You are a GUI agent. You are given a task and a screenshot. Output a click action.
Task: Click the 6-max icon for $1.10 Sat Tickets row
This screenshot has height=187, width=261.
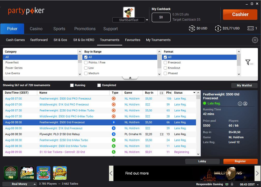tap(114, 152)
